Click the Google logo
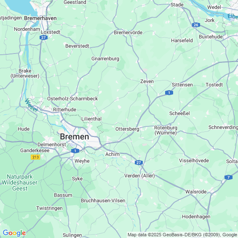238x238 pixels. click(14, 233)
